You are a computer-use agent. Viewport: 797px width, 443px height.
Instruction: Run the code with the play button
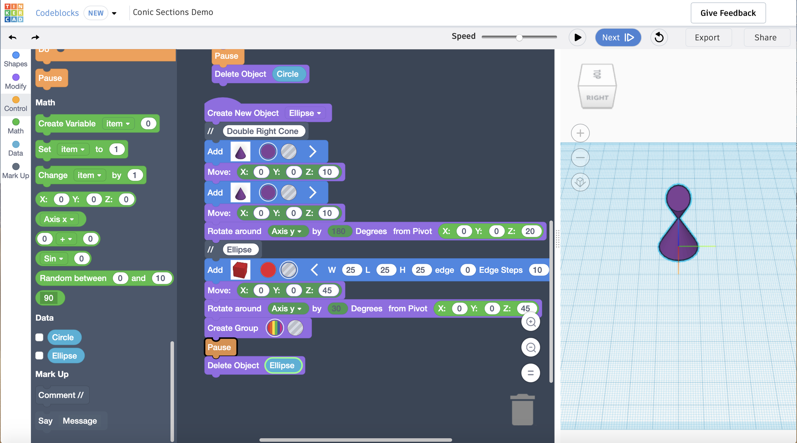coord(577,37)
